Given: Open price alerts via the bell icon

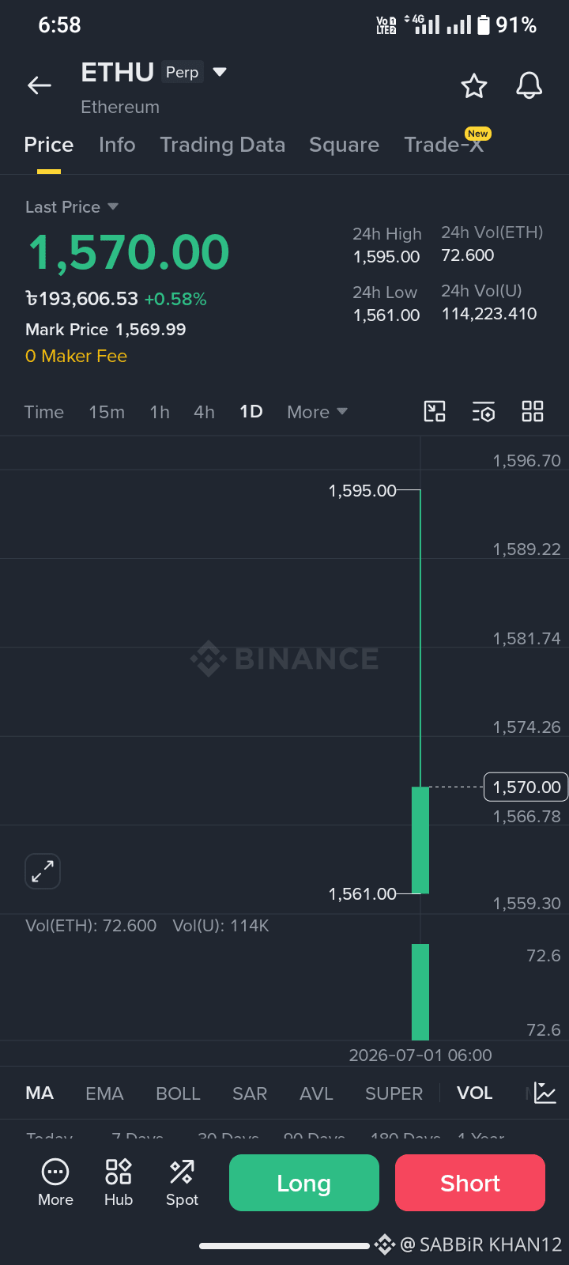Looking at the screenshot, I should [x=529, y=85].
